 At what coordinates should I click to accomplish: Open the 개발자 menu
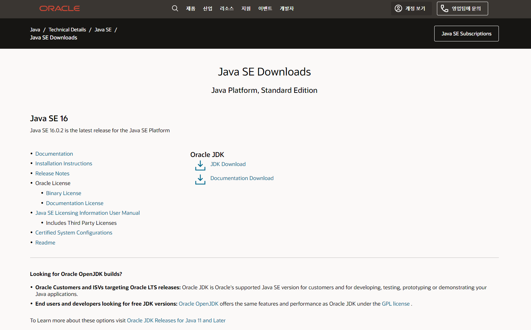[287, 8]
